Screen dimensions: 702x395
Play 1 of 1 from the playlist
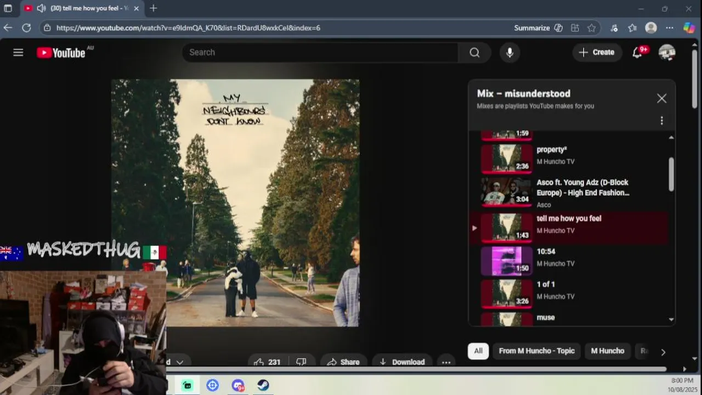[x=569, y=294]
